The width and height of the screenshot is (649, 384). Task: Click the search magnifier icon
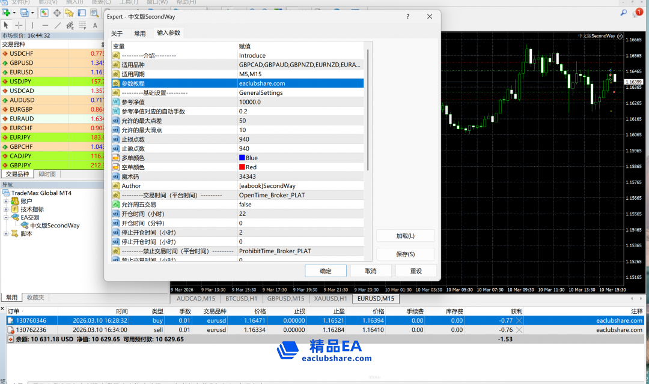coord(624,12)
